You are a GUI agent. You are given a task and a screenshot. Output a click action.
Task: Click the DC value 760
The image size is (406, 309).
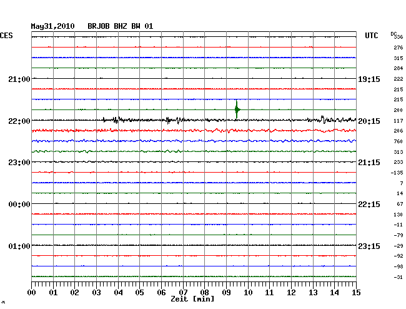point(399,141)
